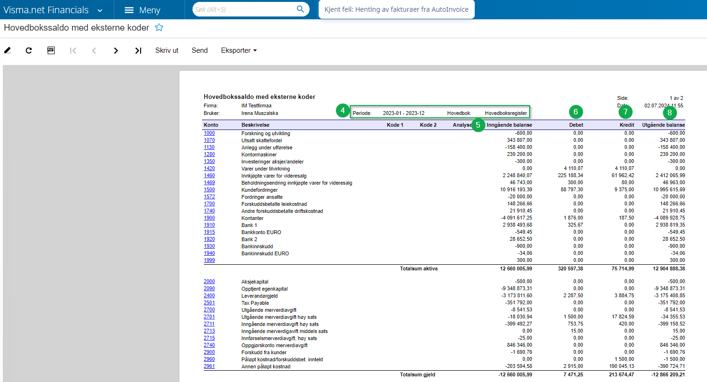
Task: Open the Meny hamburger menu
Action: [143, 10]
